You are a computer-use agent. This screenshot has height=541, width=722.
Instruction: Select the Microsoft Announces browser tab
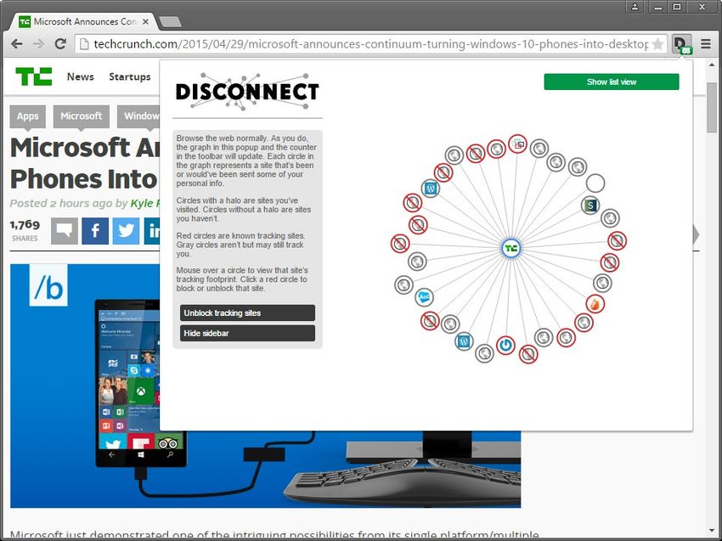click(84, 21)
